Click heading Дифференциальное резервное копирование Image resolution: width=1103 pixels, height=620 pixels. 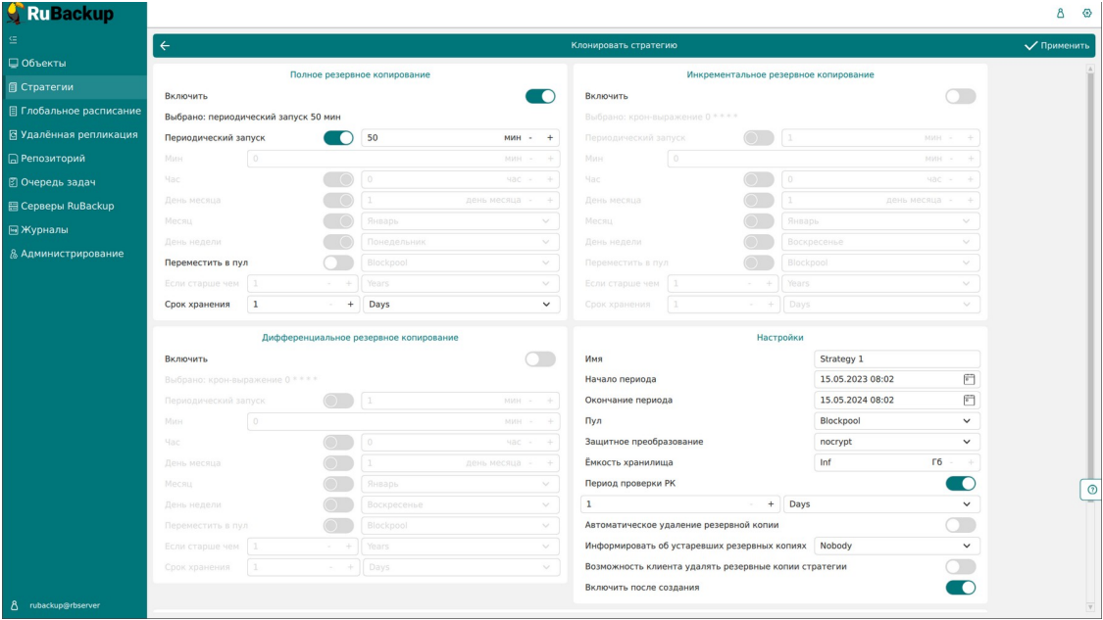[x=360, y=337]
